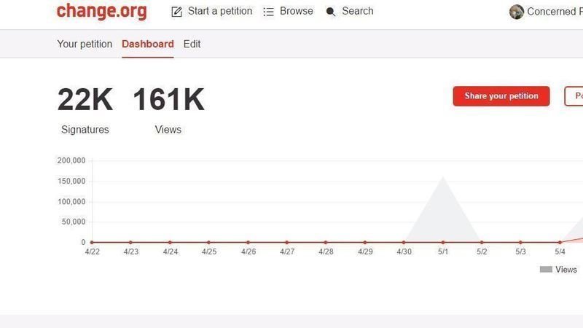
Task: Click the 4/22 data point on chart
Action: [92, 242]
